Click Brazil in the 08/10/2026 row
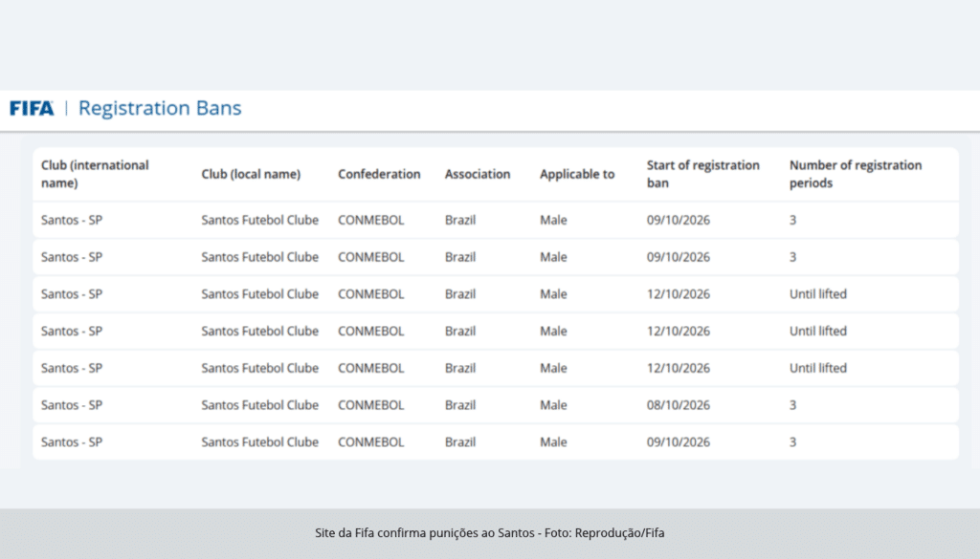 pyautogui.click(x=460, y=405)
